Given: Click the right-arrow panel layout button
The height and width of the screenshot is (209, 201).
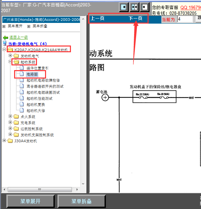Looking at the screenshot, I should click(x=124, y=7).
